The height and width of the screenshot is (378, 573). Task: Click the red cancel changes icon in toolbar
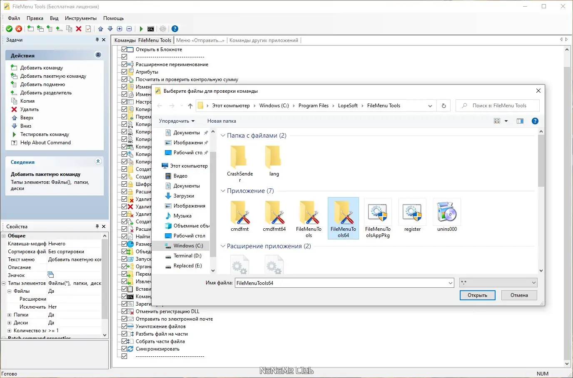pyautogui.click(x=19, y=29)
